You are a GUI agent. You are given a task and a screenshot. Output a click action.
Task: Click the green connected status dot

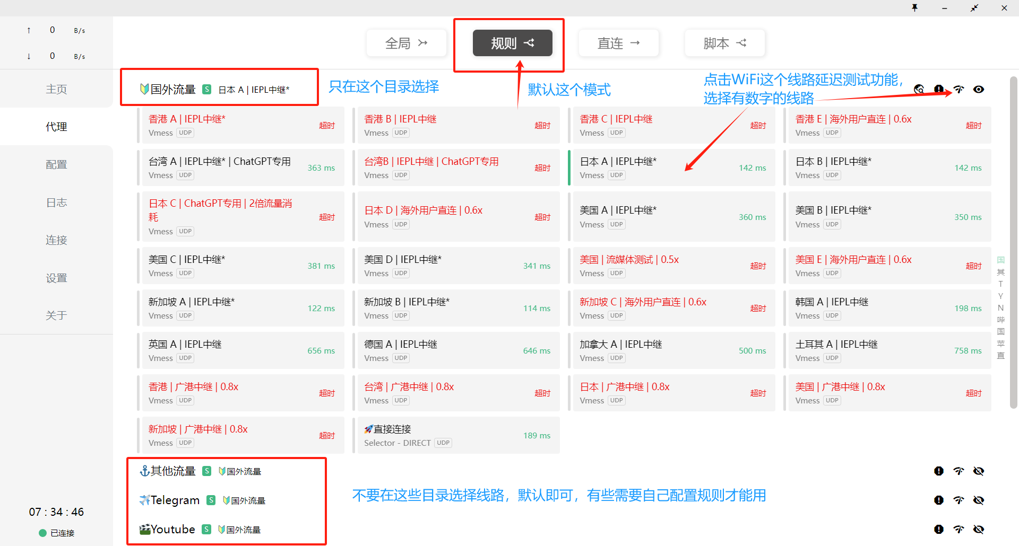click(42, 533)
